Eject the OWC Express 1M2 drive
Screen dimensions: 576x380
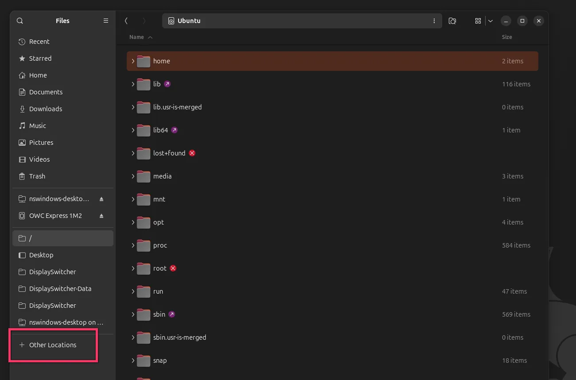coord(101,216)
